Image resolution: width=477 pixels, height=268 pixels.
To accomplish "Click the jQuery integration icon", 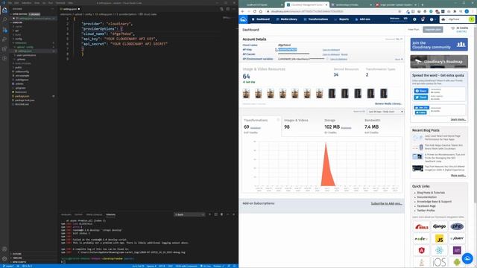I will coord(457,238).
